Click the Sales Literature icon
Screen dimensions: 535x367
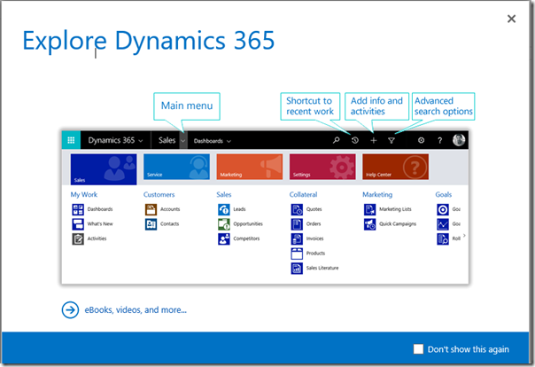(297, 268)
